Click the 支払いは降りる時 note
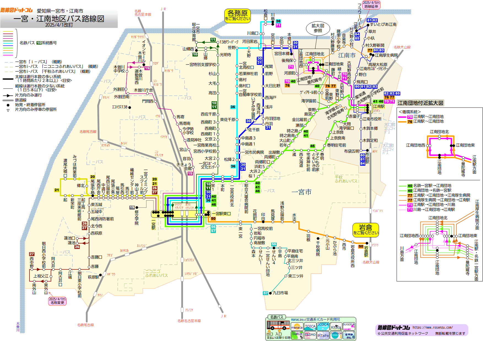 tap(278, 337)
